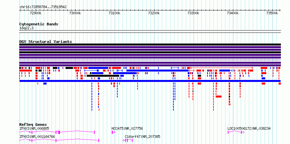290x144 pixels.
Task: Open the RefSeq Genes track title
Action: tap(33, 124)
